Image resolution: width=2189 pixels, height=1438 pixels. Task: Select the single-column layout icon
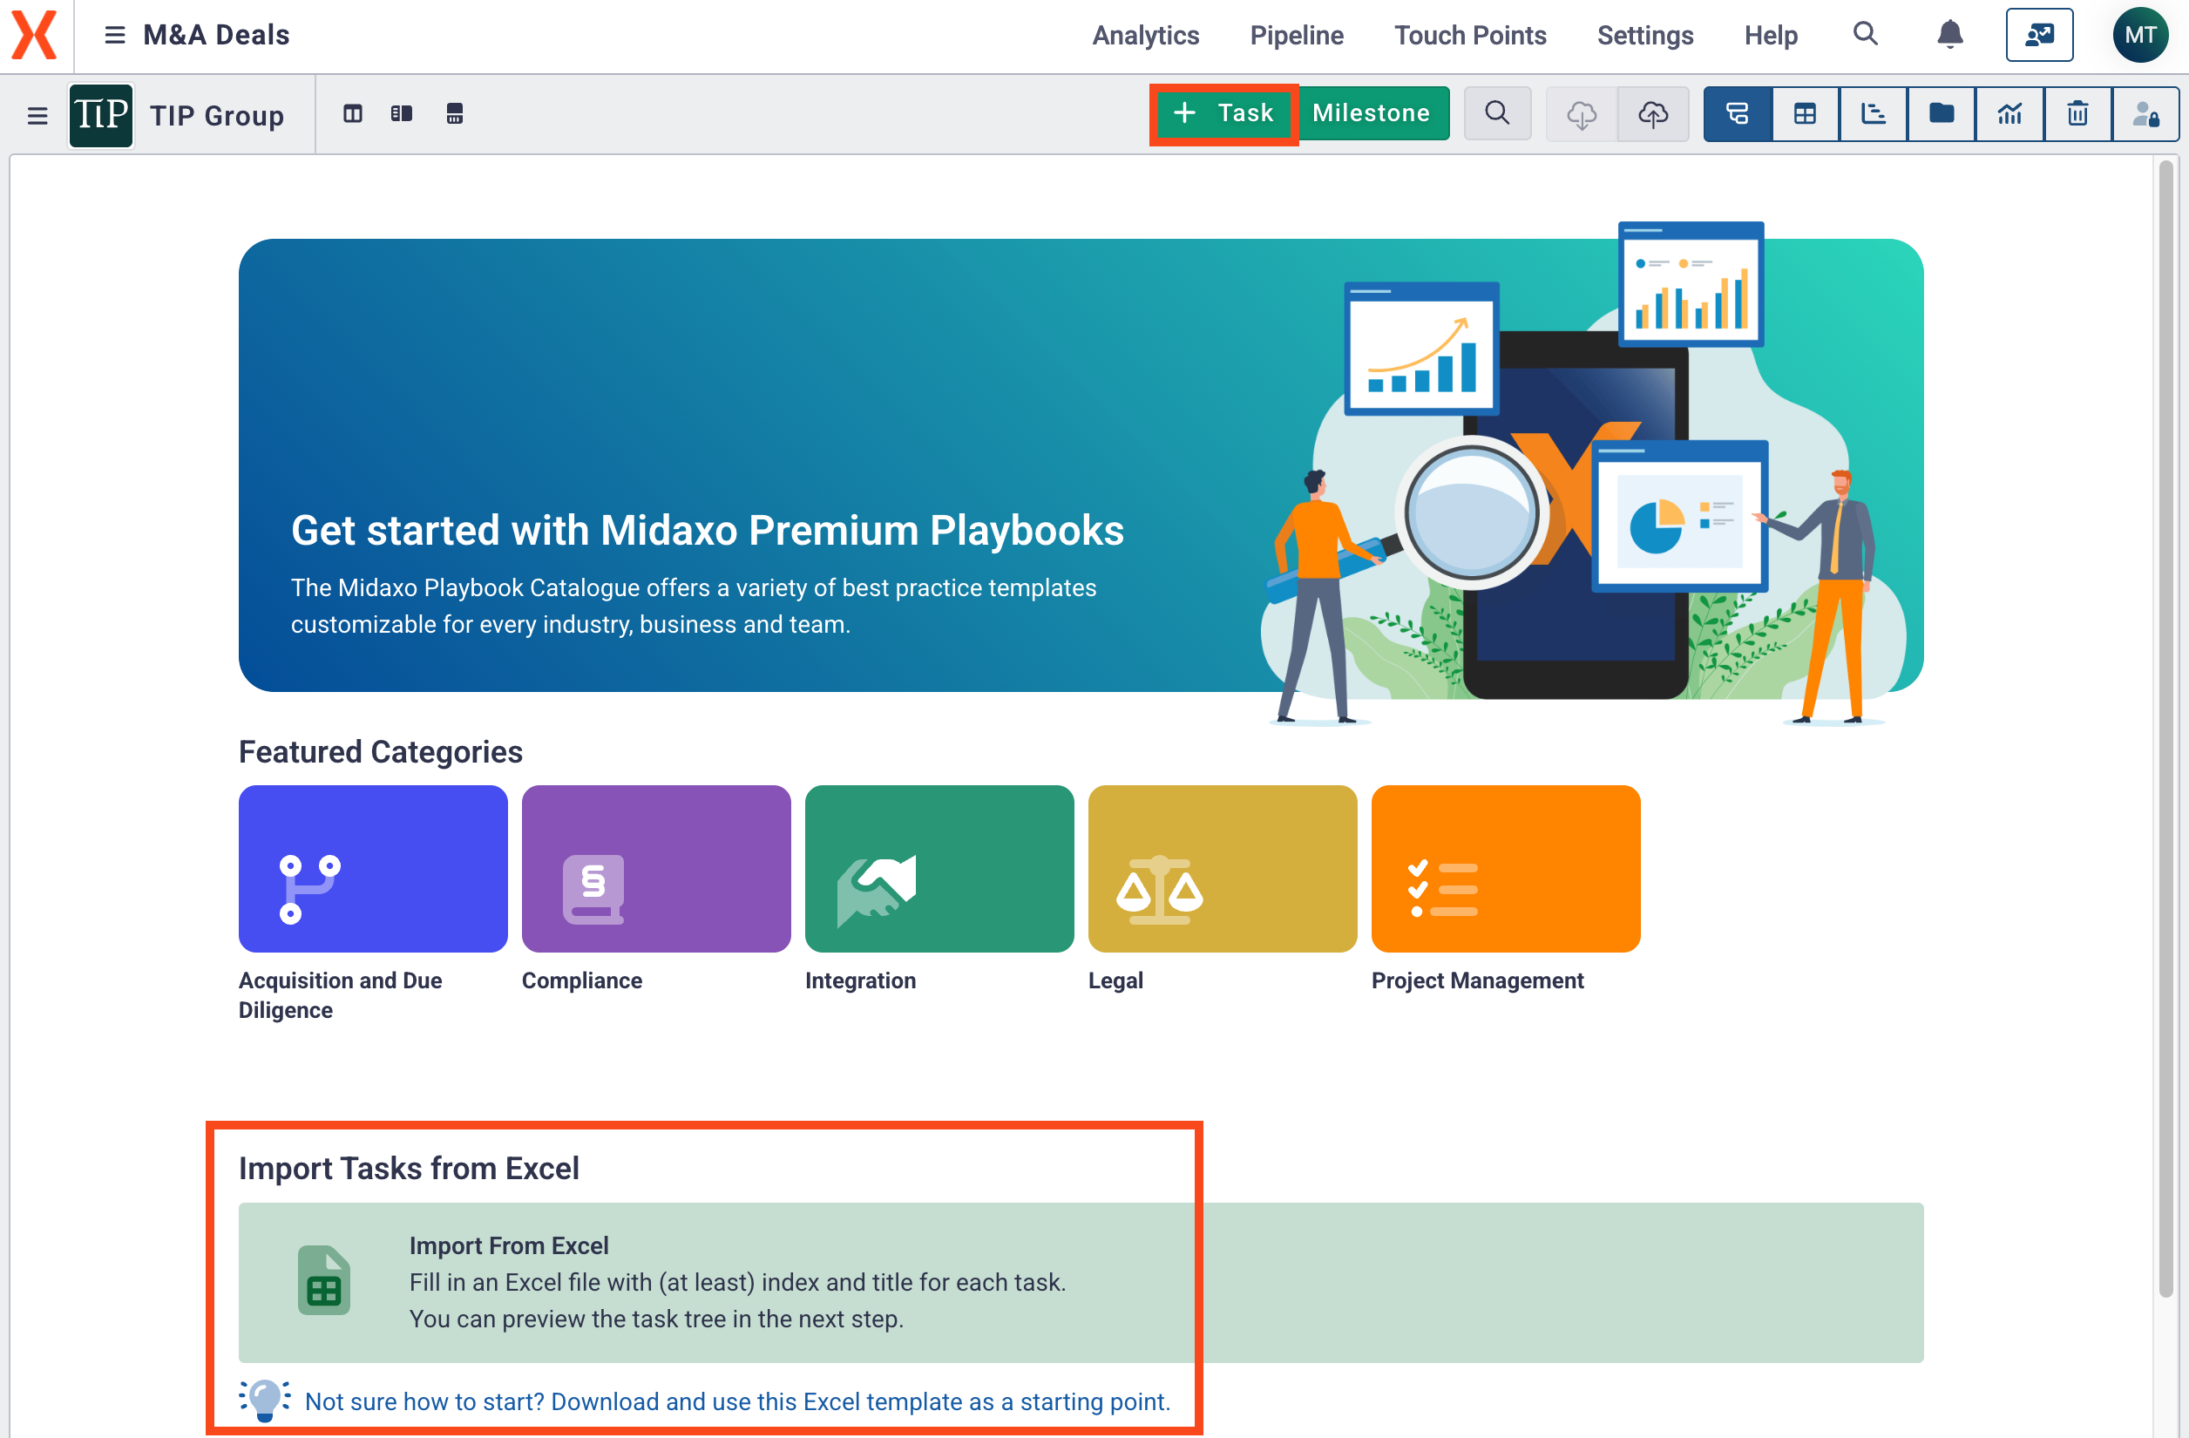tap(352, 114)
